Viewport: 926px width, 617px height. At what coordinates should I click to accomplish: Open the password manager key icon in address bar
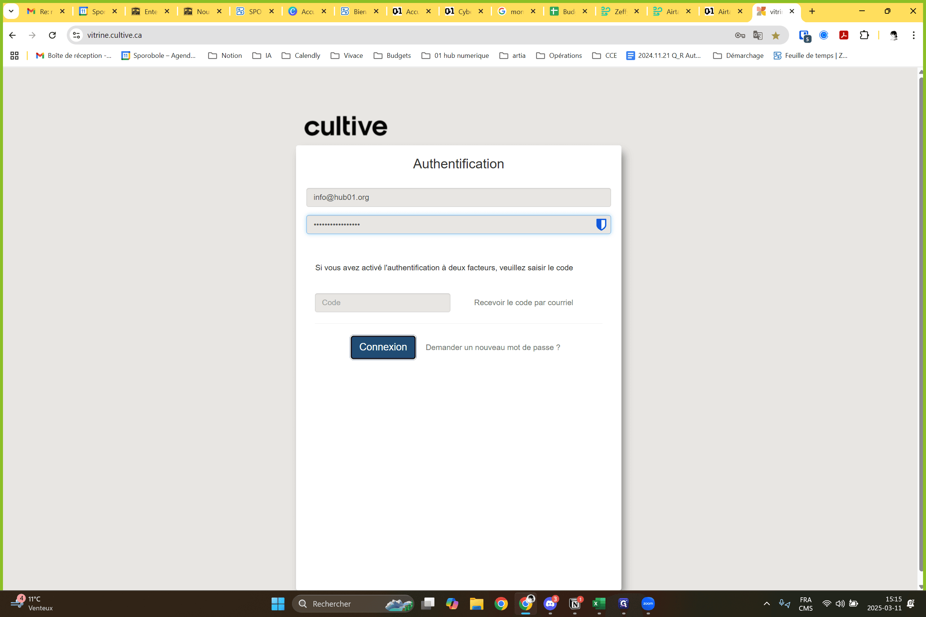tap(740, 36)
